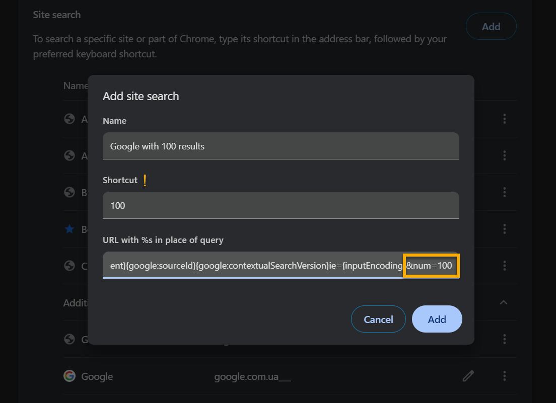The height and width of the screenshot is (403, 556).
Task: Focus the Name field containing Google with 100 results
Action: 281,146
